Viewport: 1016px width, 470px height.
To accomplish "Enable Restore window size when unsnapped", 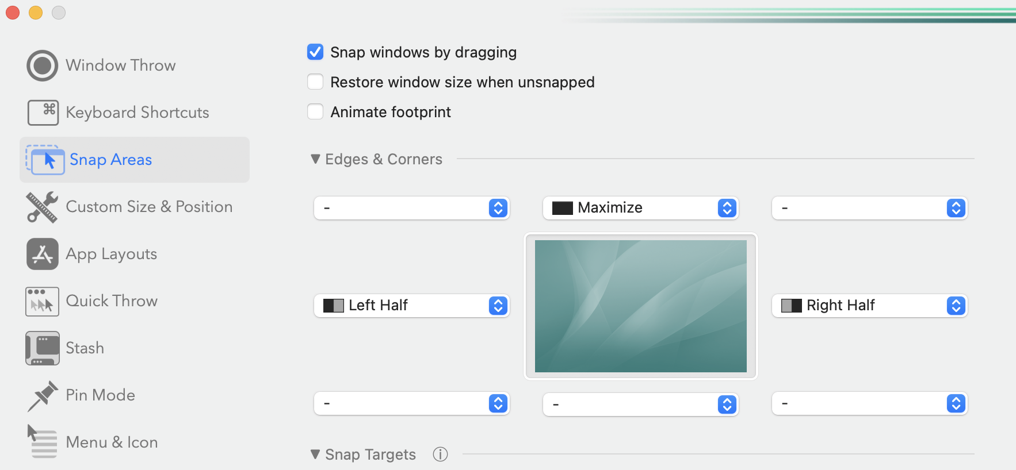I will pos(315,82).
